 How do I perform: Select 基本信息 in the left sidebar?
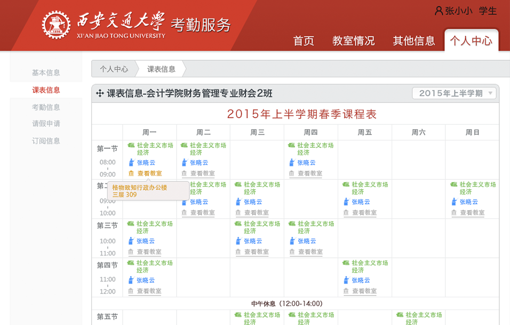point(46,73)
